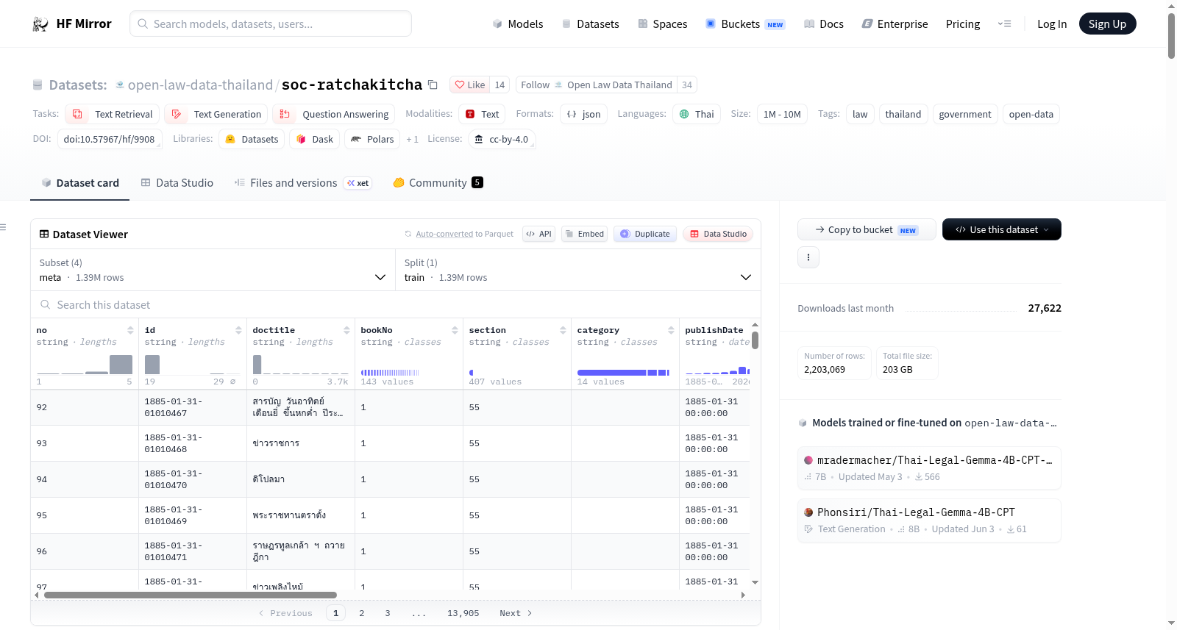Open Files and versions tab
The image size is (1177, 630).
tap(302, 183)
